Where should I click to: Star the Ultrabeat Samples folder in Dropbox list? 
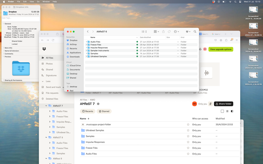pos(188,130)
